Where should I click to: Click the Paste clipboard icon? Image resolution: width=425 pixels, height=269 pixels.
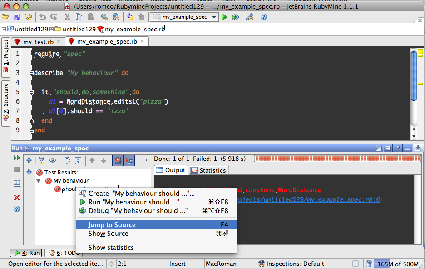90,17
